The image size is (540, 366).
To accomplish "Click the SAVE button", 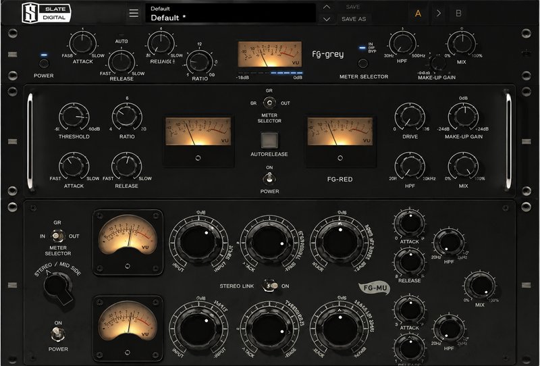I will 353,7.
